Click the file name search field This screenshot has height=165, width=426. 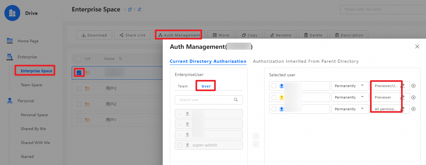point(383,9)
